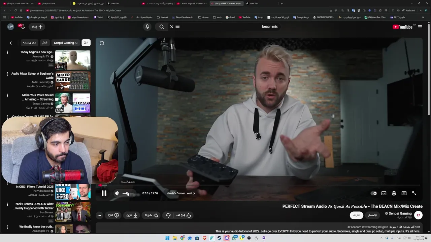Click the Join button beside Subscribe
Screen dimensions: 431x242
click(372, 215)
